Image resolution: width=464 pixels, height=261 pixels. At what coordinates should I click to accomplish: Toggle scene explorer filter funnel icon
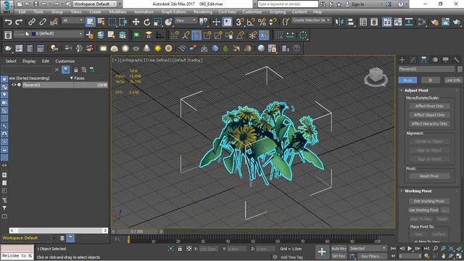click(66, 70)
